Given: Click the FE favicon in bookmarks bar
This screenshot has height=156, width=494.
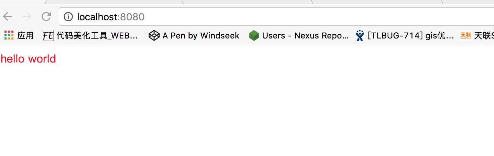Looking at the screenshot, I should coord(48,35).
